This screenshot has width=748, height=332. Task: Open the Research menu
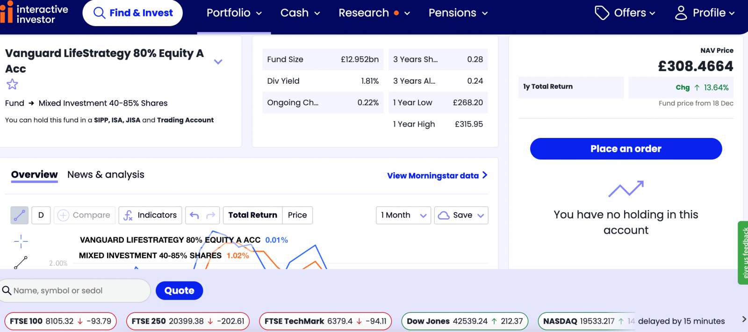[374, 13]
